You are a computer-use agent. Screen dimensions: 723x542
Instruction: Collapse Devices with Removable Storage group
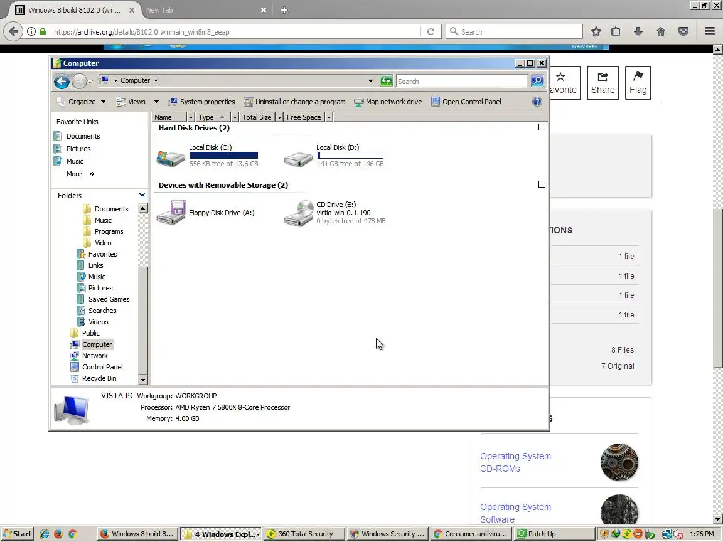click(x=542, y=184)
